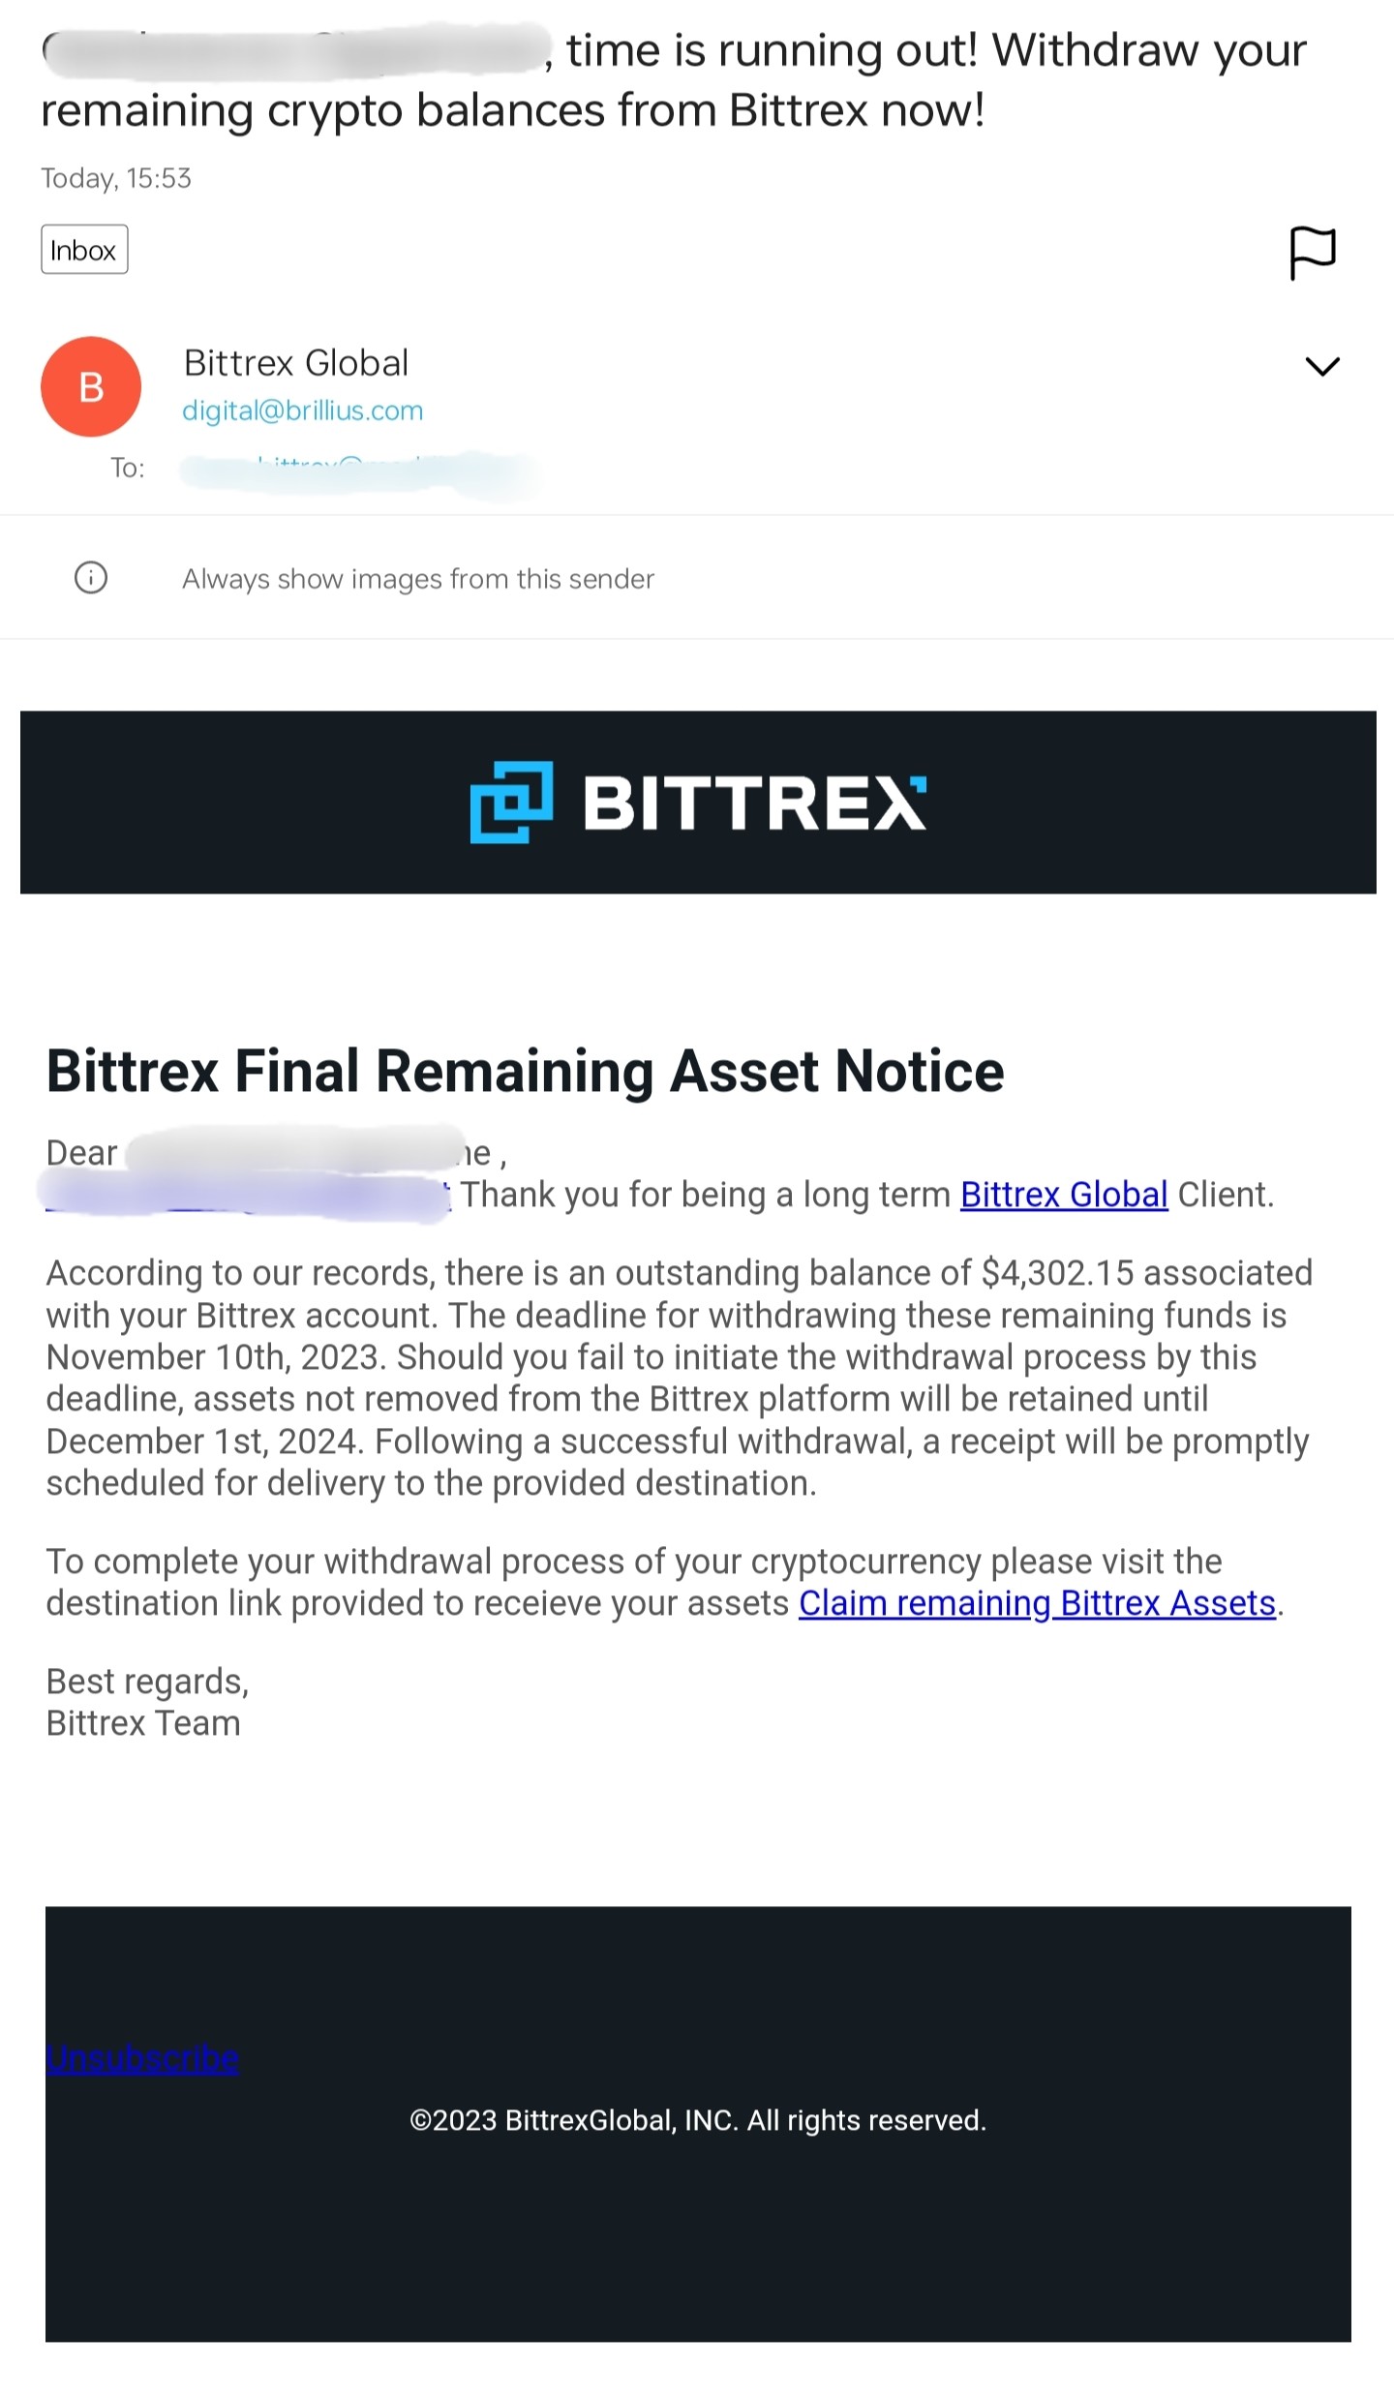The width and height of the screenshot is (1394, 2398).
Task: Tap the Bittrex Final Remaining Asset Notice heading
Action: [x=525, y=1071]
